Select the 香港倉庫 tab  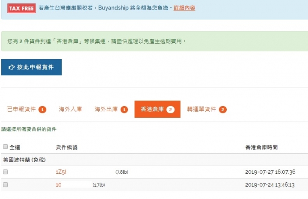click(157, 109)
